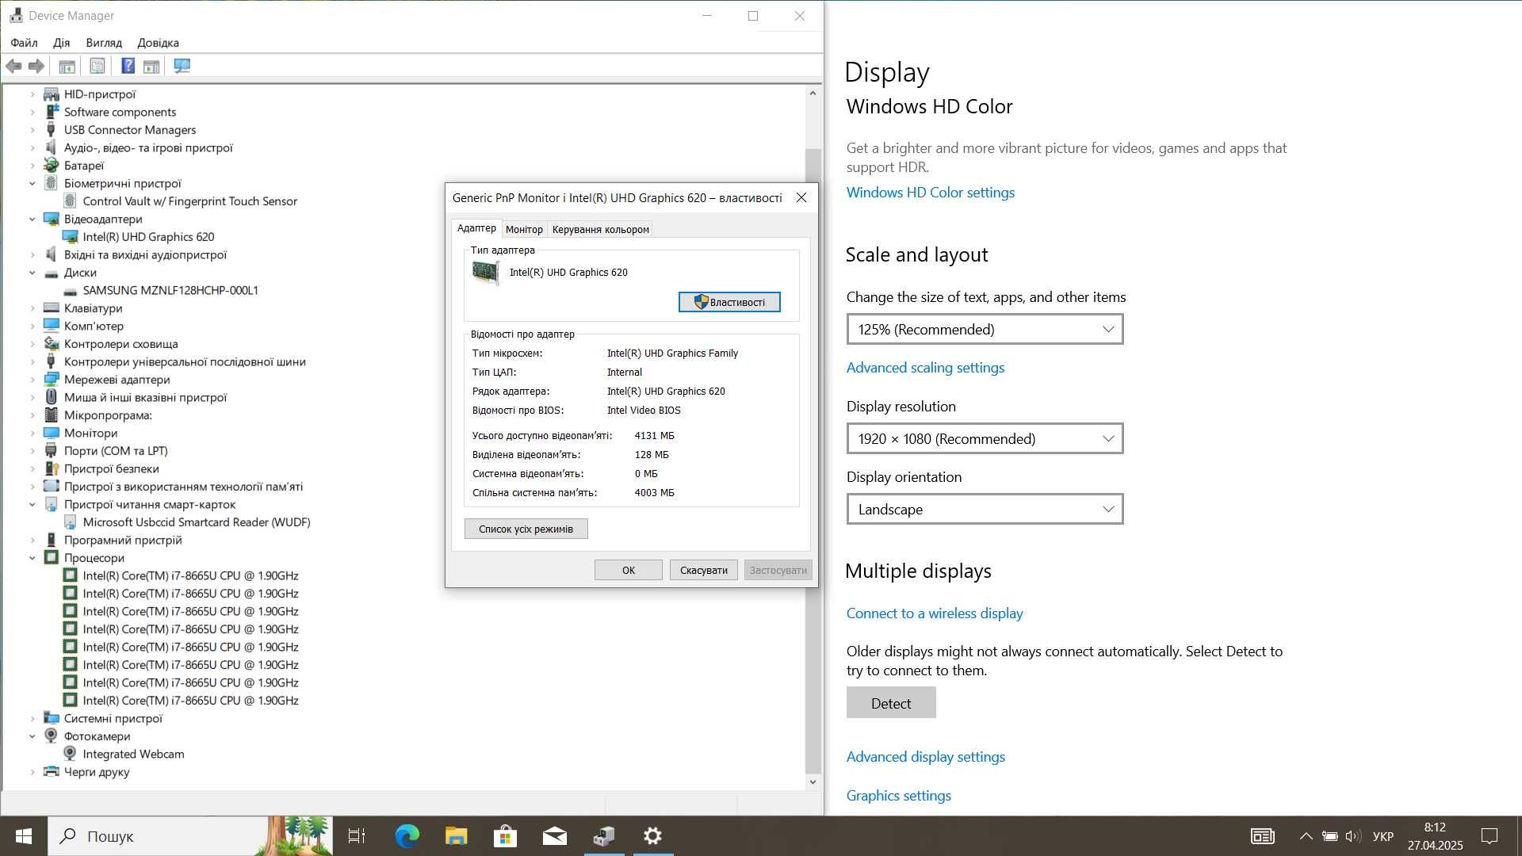Switch to Device Manager taskbar icon
Screen dimensions: 1522x856
click(x=604, y=836)
